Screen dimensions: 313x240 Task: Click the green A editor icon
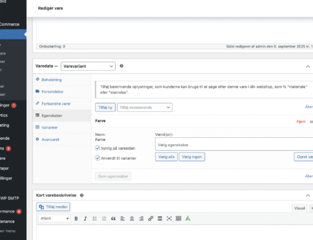[x=188, y=219]
